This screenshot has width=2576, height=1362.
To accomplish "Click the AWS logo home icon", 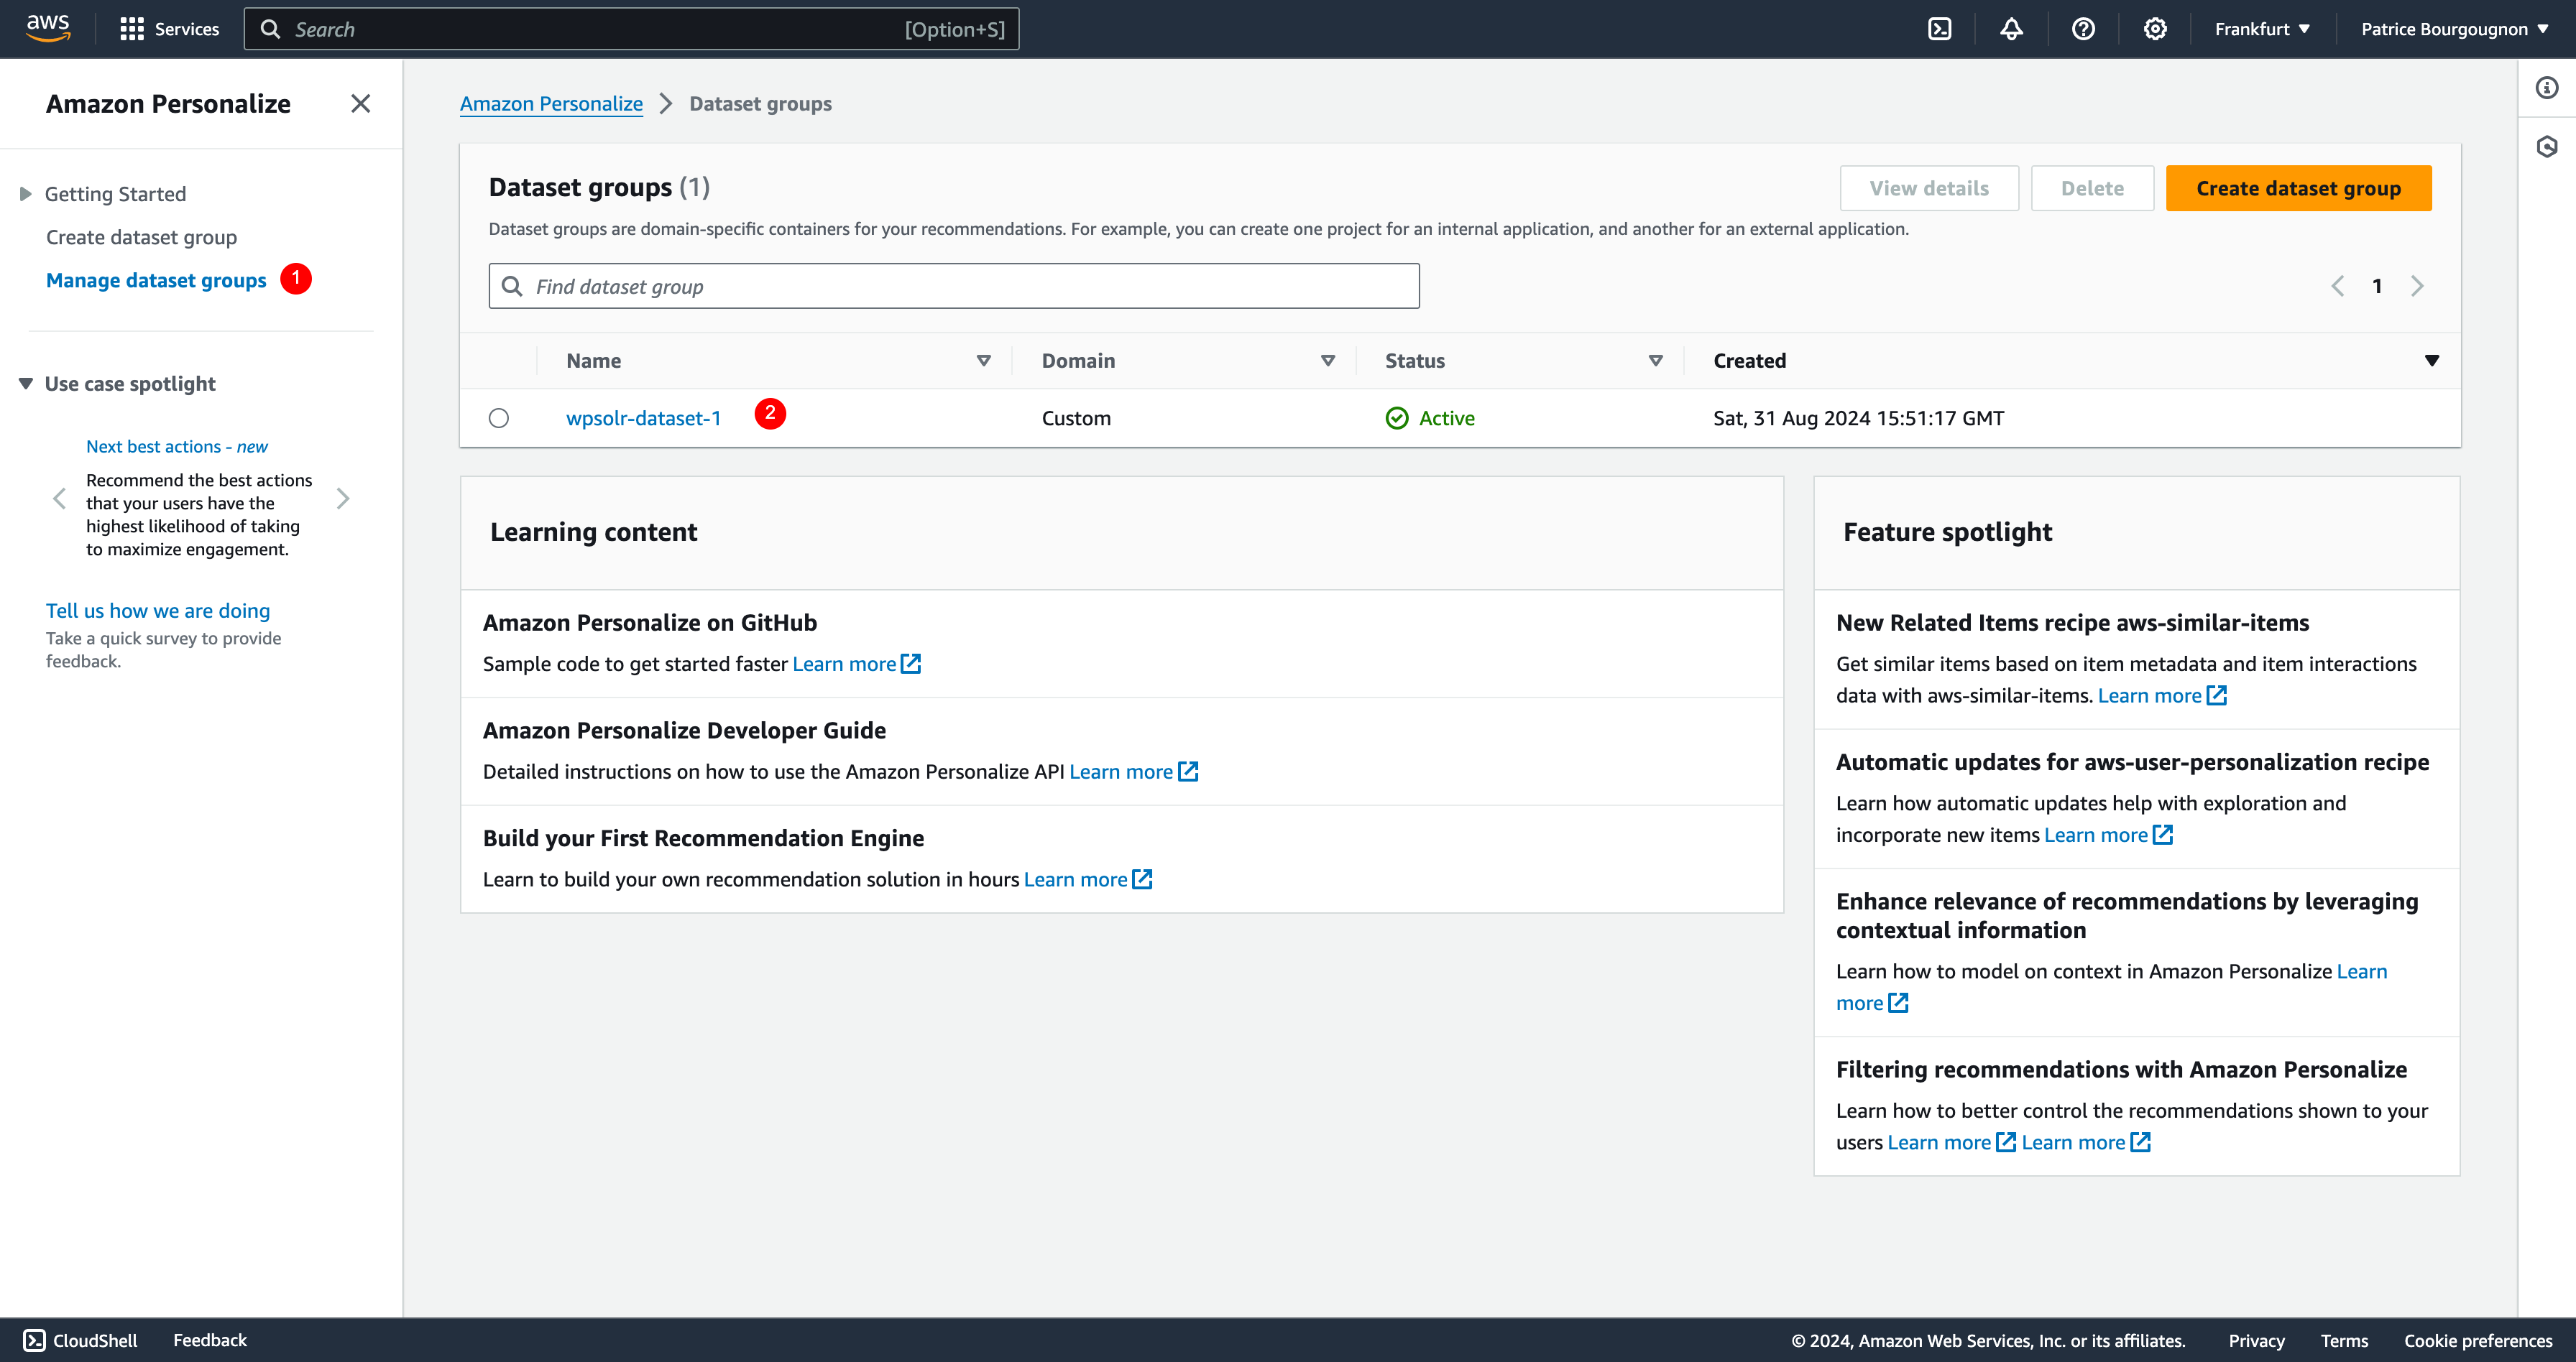I will (48, 28).
